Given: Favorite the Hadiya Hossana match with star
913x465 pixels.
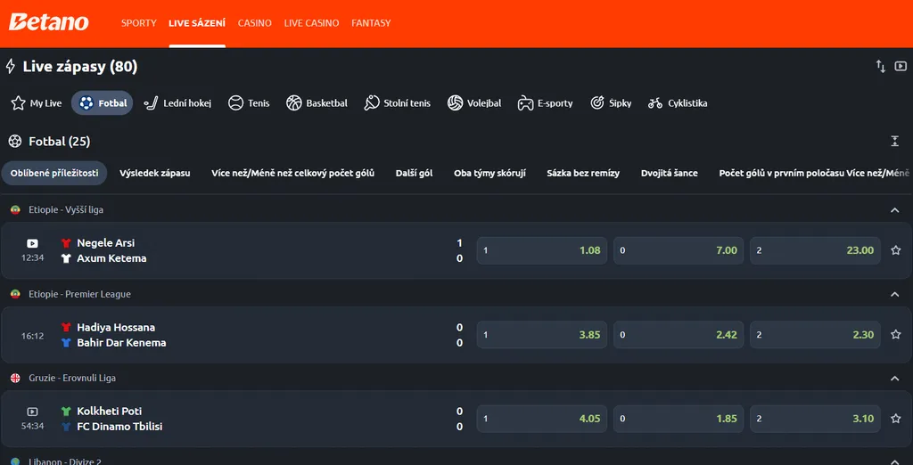Looking at the screenshot, I should pyautogui.click(x=895, y=335).
